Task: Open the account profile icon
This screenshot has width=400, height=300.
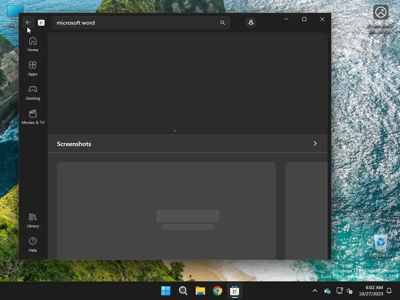Action: click(251, 22)
